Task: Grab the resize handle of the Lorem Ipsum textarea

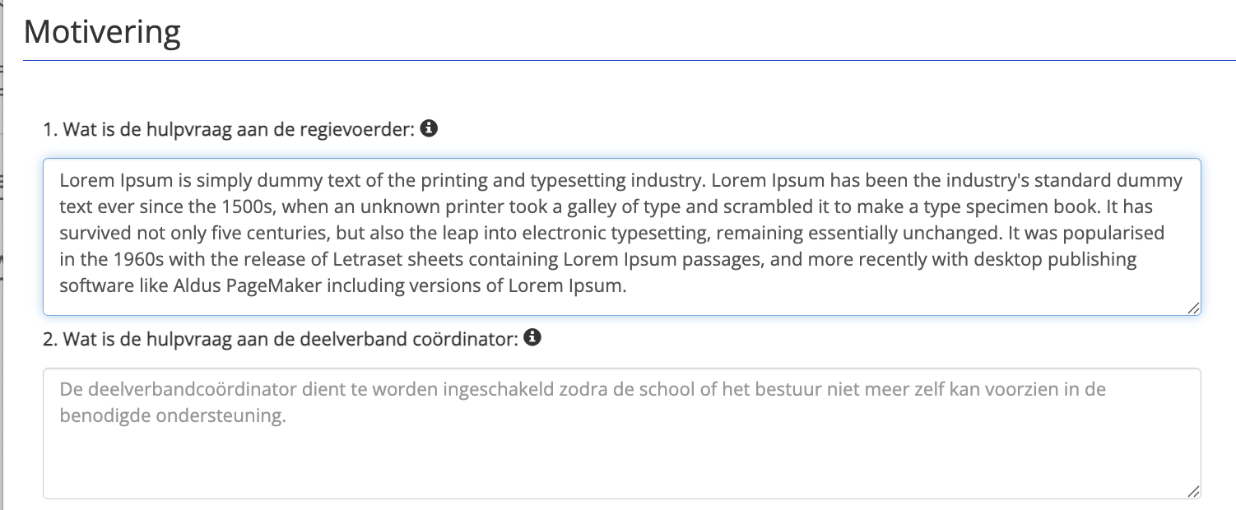Action: pyautogui.click(x=1192, y=308)
